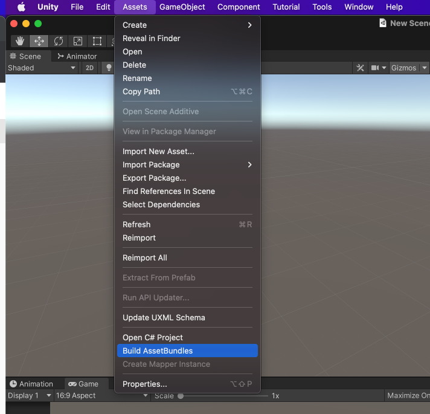
Task: Toggle Maximize On Play
Action: pyautogui.click(x=408, y=396)
